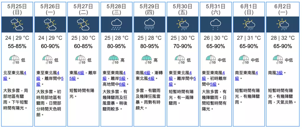Click the June 1 umbrella icon

pyautogui.click(x=244, y=60)
